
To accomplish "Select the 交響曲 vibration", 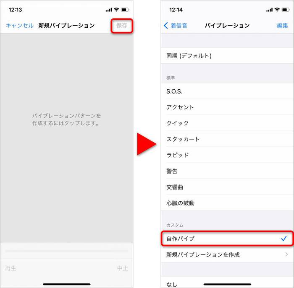I will point(228,187).
